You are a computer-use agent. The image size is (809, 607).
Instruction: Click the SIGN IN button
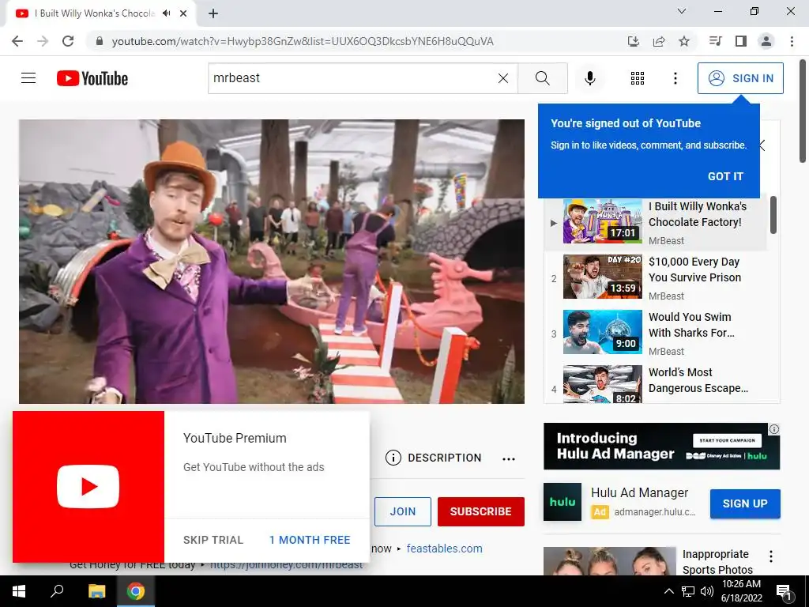740,78
